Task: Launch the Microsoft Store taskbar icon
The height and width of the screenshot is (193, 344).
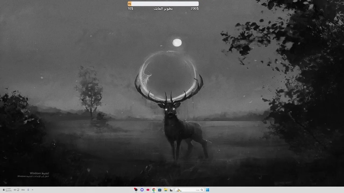Action: coord(160,190)
